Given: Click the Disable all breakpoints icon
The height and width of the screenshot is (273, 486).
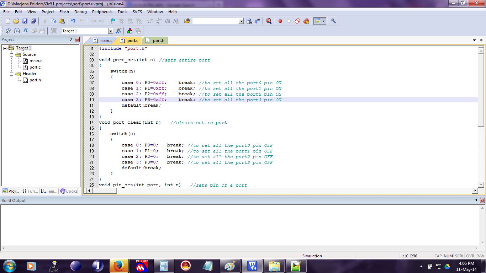Looking at the screenshot, I should (x=297, y=21).
